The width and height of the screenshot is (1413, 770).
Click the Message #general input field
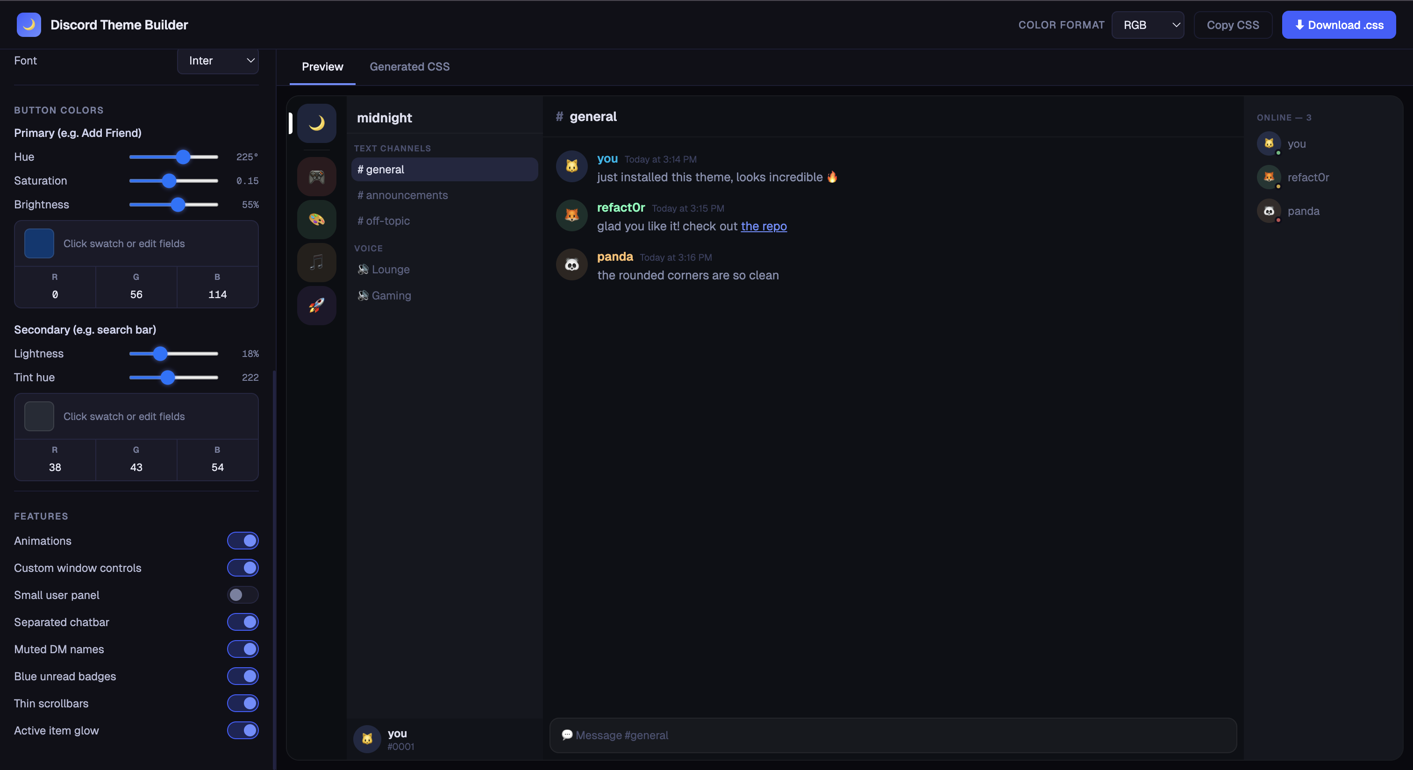coord(893,735)
